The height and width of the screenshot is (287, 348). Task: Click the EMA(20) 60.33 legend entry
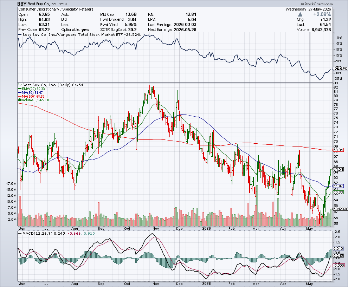click(x=32, y=89)
